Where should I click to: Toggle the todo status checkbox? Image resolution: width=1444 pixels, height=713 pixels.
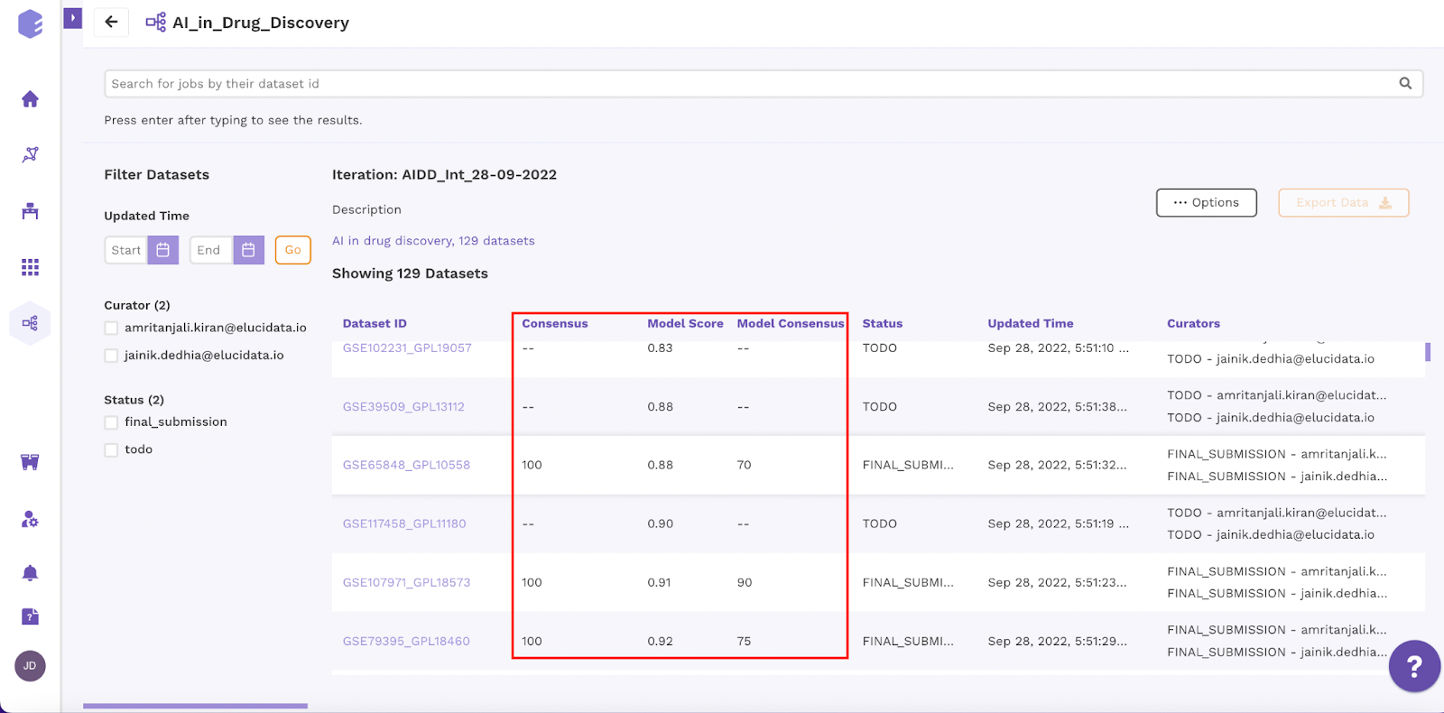tap(111, 449)
